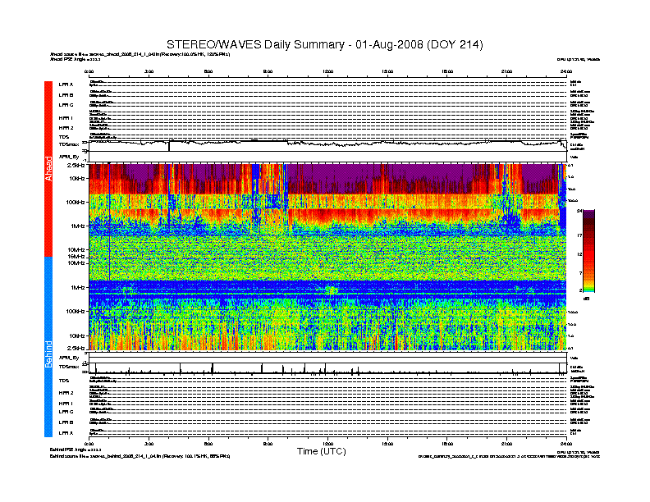650x502 pixels.
Task: Click '100kHz' label on Ahead spectrogram
Action: (76, 202)
